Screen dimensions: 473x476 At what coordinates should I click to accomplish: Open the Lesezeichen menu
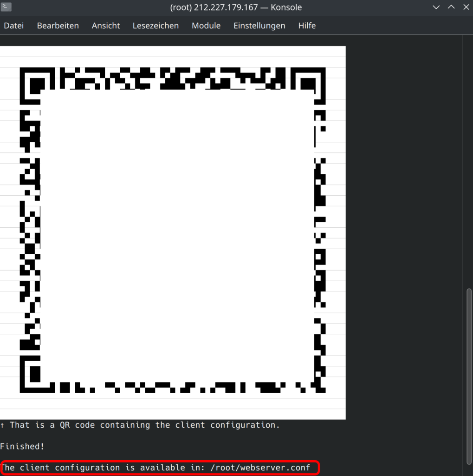click(156, 26)
